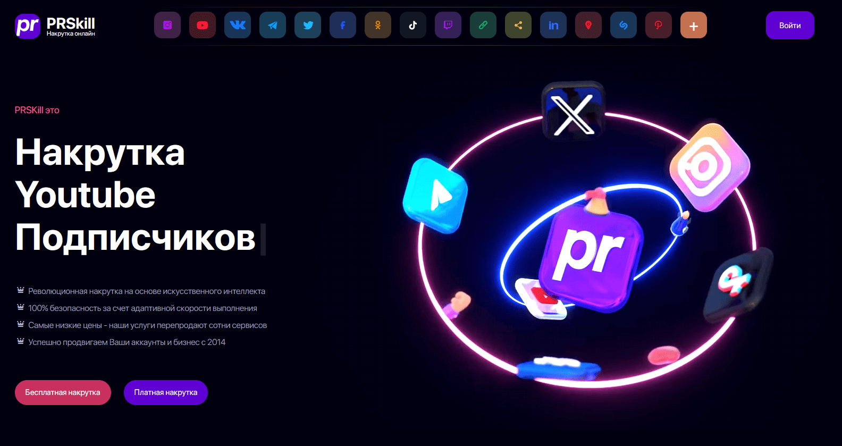This screenshot has width=842, height=446.
Task: Click the "Подписчиков" heading word
Action: click(136, 238)
